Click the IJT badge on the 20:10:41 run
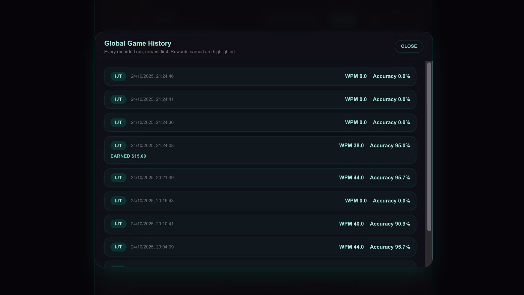Screen dimensions: 524x295 click(118, 224)
